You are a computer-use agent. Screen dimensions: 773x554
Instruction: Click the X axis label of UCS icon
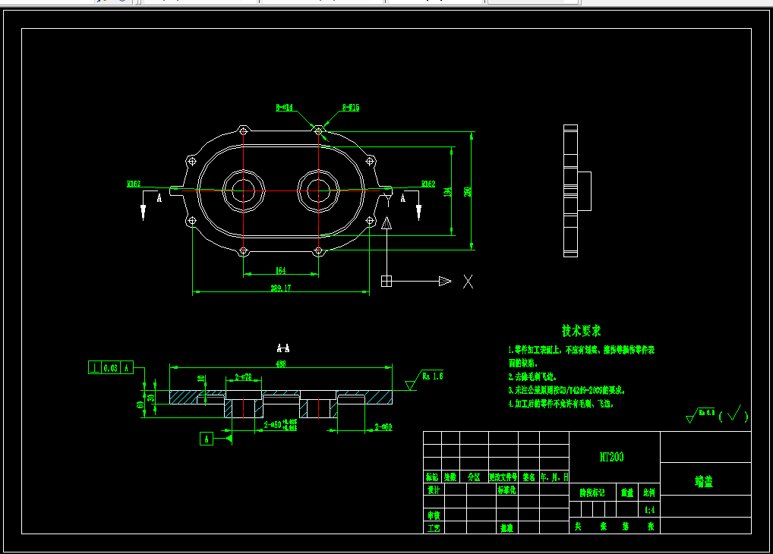tap(469, 282)
